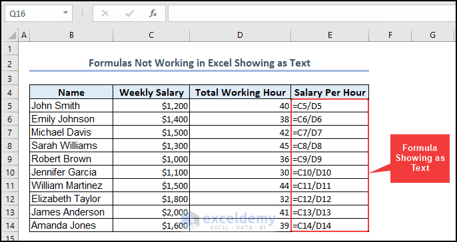Viewport: 457px width, 242px height.
Task: Select column B header
Action: [x=71, y=35]
